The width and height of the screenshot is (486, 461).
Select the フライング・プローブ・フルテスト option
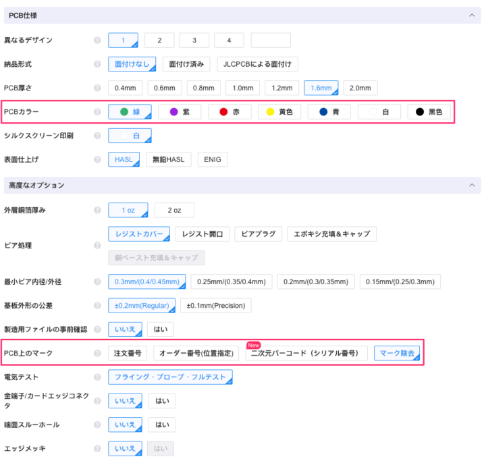pyautogui.click(x=170, y=377)
